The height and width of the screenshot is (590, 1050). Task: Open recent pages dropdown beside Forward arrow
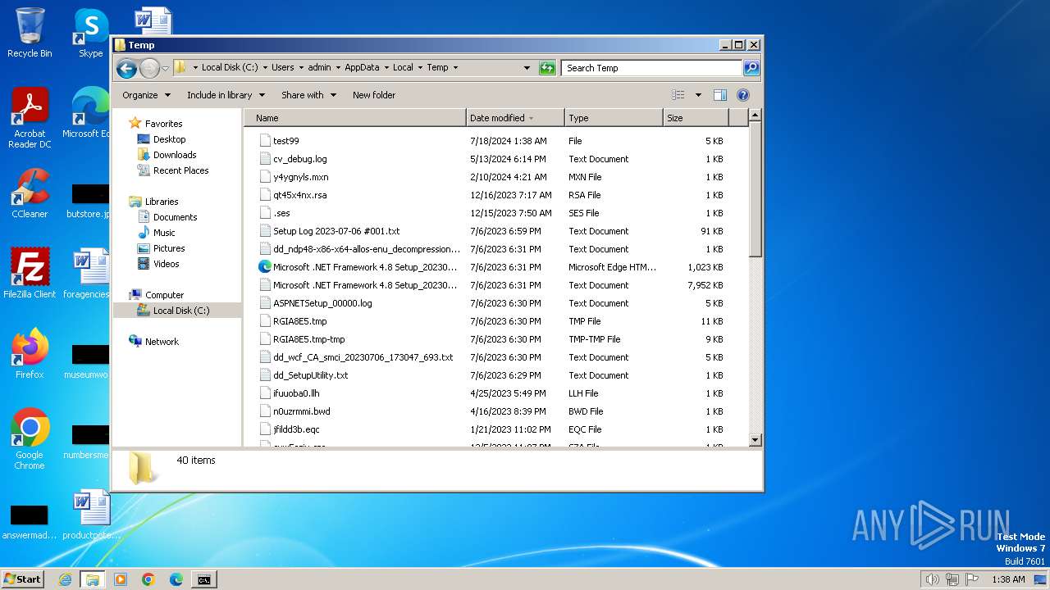coord(165,68)
